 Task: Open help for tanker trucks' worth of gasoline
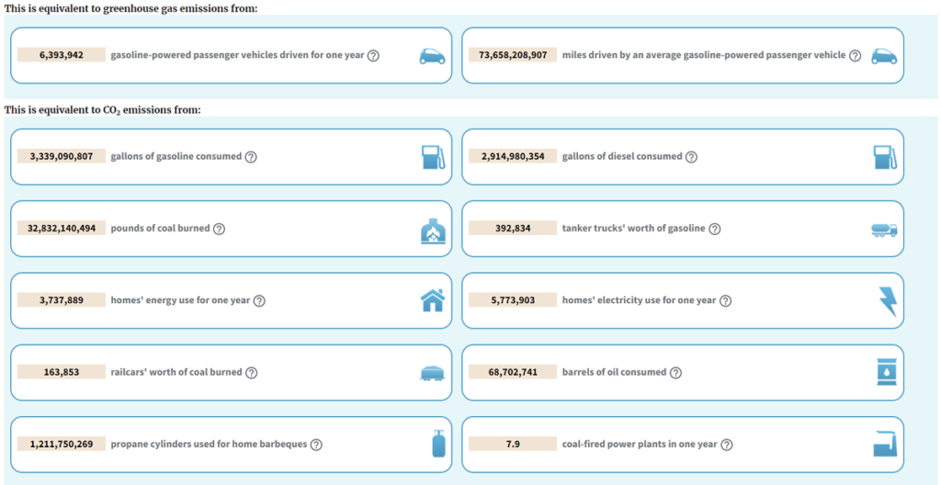[x=714, y=229]
